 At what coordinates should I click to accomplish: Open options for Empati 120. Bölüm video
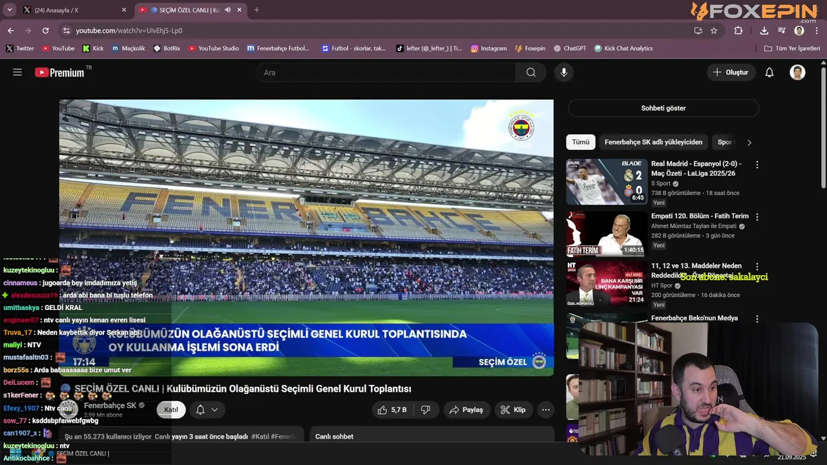click(x=757, y=217)
